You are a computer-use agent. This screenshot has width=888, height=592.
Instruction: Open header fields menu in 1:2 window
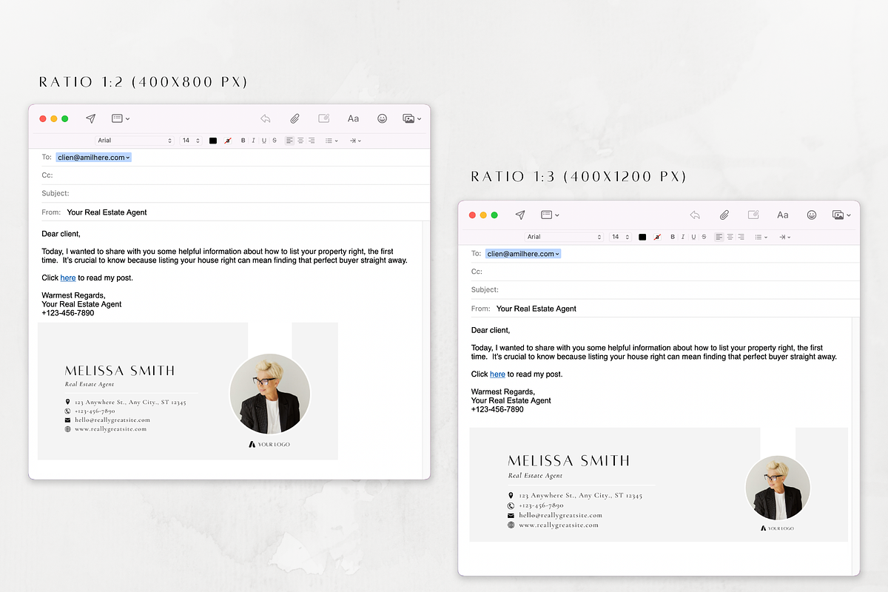(x=121, y=118)
